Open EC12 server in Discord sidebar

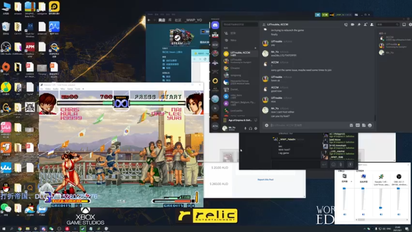click(x=215, y=45)
